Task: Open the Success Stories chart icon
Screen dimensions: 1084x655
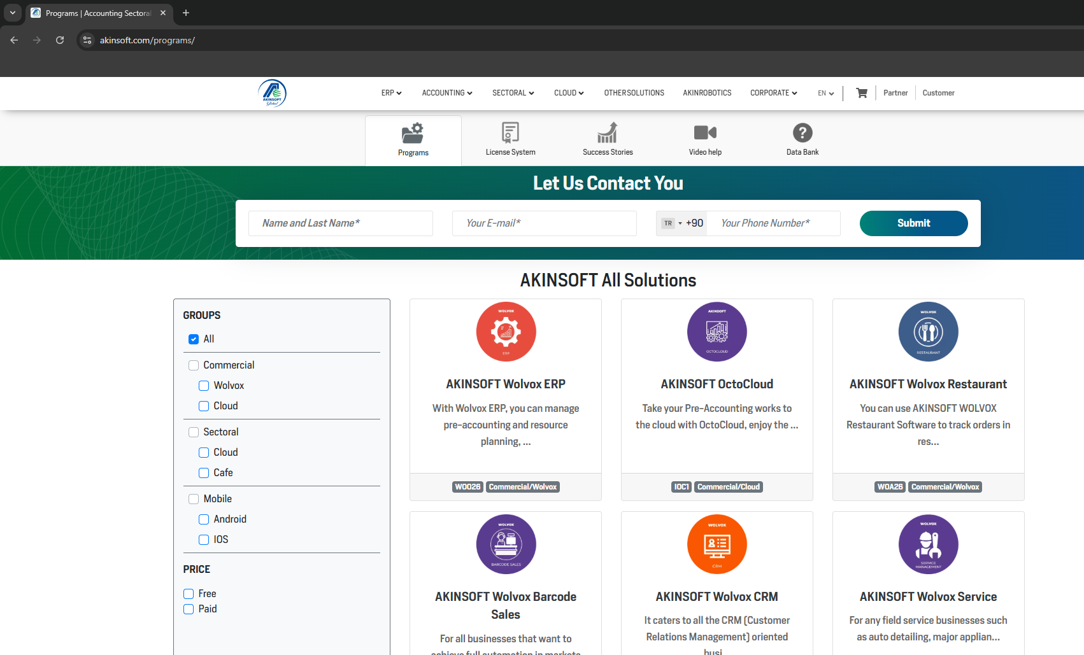Action: click(608, 132)
